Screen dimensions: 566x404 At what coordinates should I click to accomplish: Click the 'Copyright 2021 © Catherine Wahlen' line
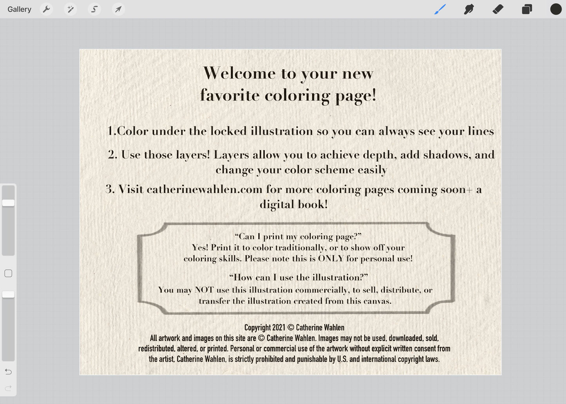pos(294,328)
